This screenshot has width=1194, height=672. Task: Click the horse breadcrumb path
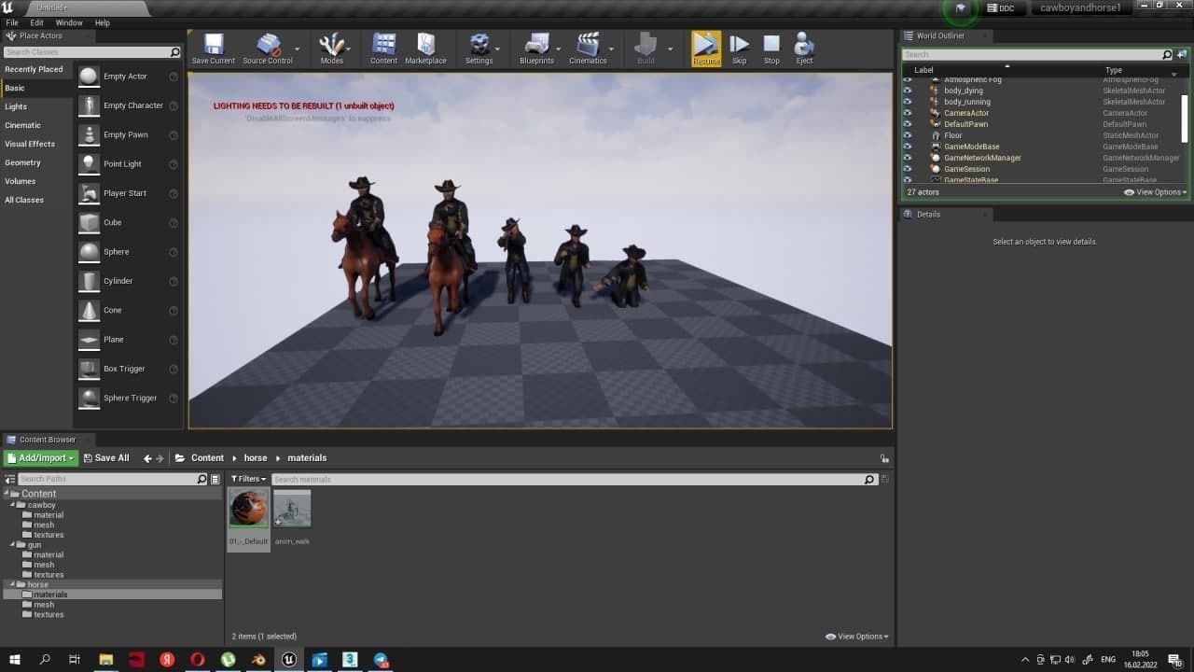click(x=256, y=458)
